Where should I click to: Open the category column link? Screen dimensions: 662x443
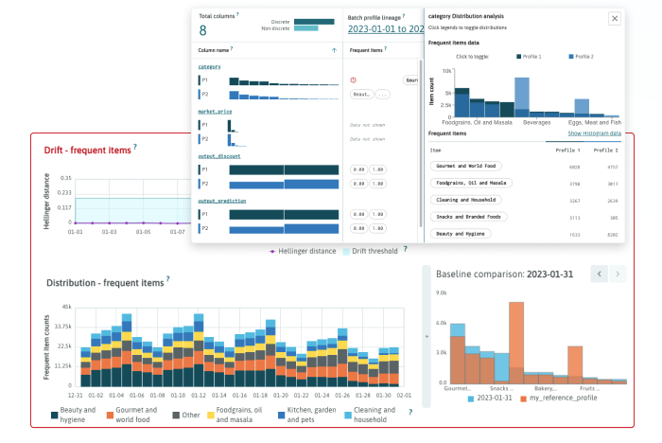point(209,67)
